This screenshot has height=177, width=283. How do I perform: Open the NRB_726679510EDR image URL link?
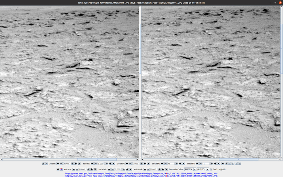141,174
